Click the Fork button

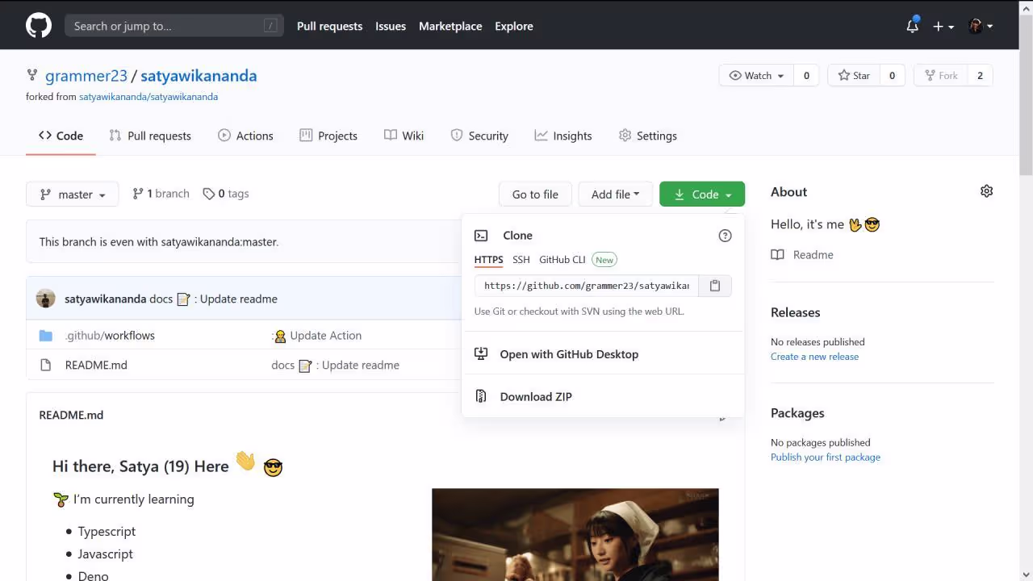(x=940, y=76)
